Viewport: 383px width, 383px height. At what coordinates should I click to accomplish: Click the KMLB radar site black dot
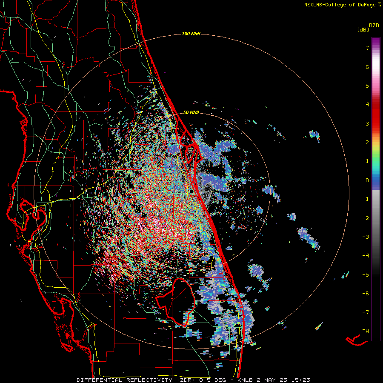(192, 191)
